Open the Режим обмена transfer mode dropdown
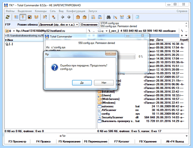 tap(59, 25)
